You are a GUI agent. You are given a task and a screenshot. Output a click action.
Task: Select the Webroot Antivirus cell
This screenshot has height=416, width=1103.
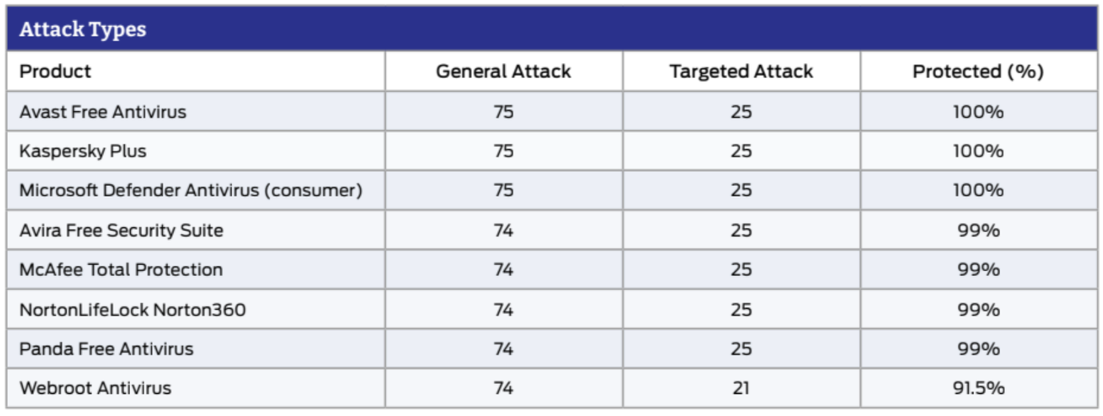pos(96,388)
